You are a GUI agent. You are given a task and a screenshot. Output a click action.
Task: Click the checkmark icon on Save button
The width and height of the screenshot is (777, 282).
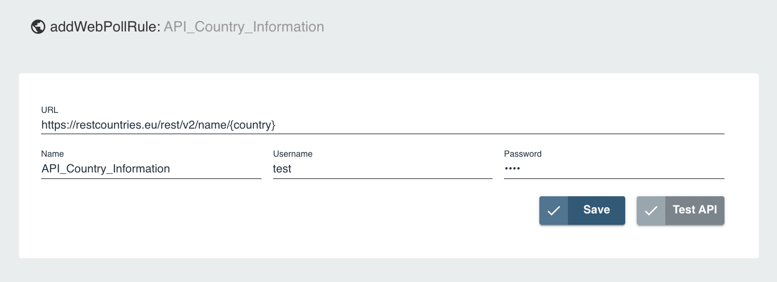click(554, 211)
